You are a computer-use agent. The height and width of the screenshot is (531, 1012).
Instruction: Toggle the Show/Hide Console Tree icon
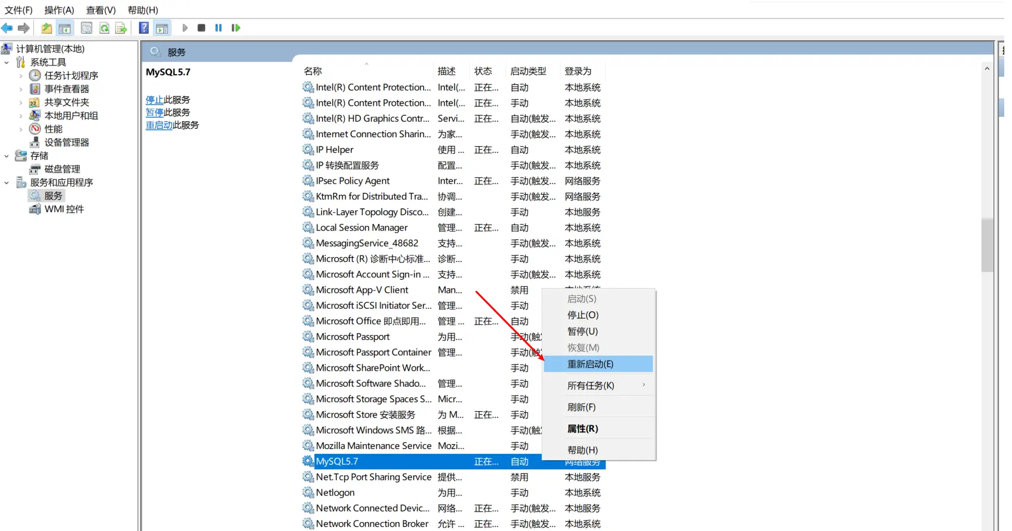coord(65,28)
